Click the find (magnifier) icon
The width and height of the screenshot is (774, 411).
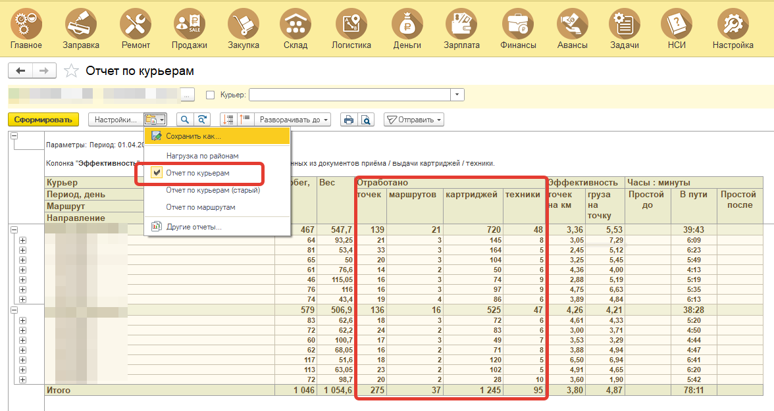coord(185,120)
